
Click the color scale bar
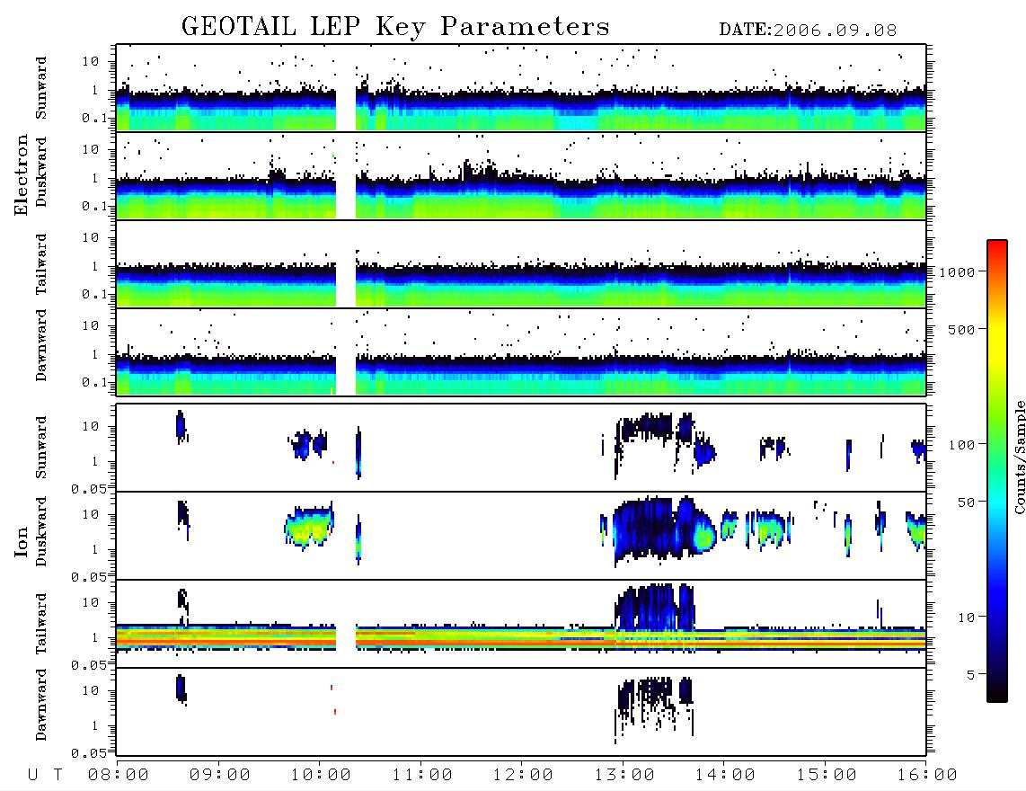(996, 471)
